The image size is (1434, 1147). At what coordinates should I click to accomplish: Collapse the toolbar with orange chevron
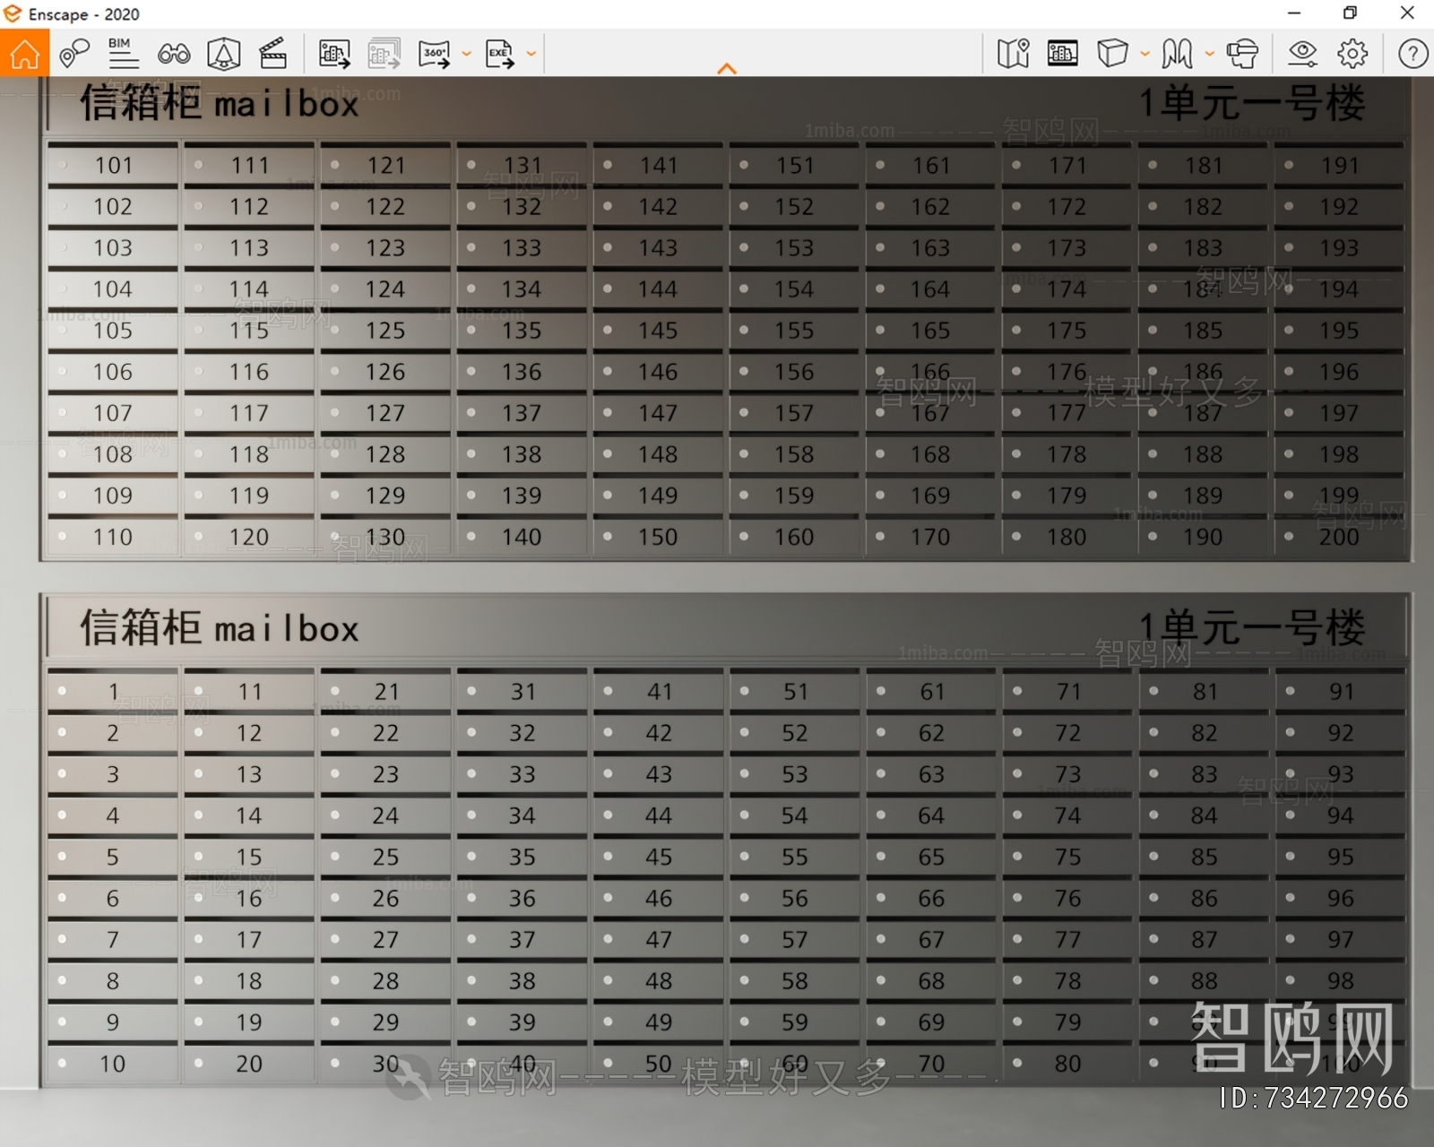click(x=727, y=69)
